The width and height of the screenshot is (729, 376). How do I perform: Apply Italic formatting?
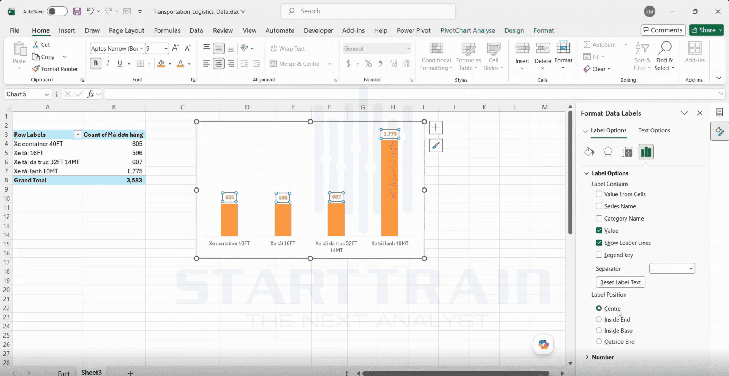[x=108, y=63]
